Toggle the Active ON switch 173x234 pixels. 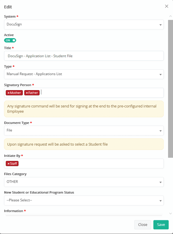(10, 40)
